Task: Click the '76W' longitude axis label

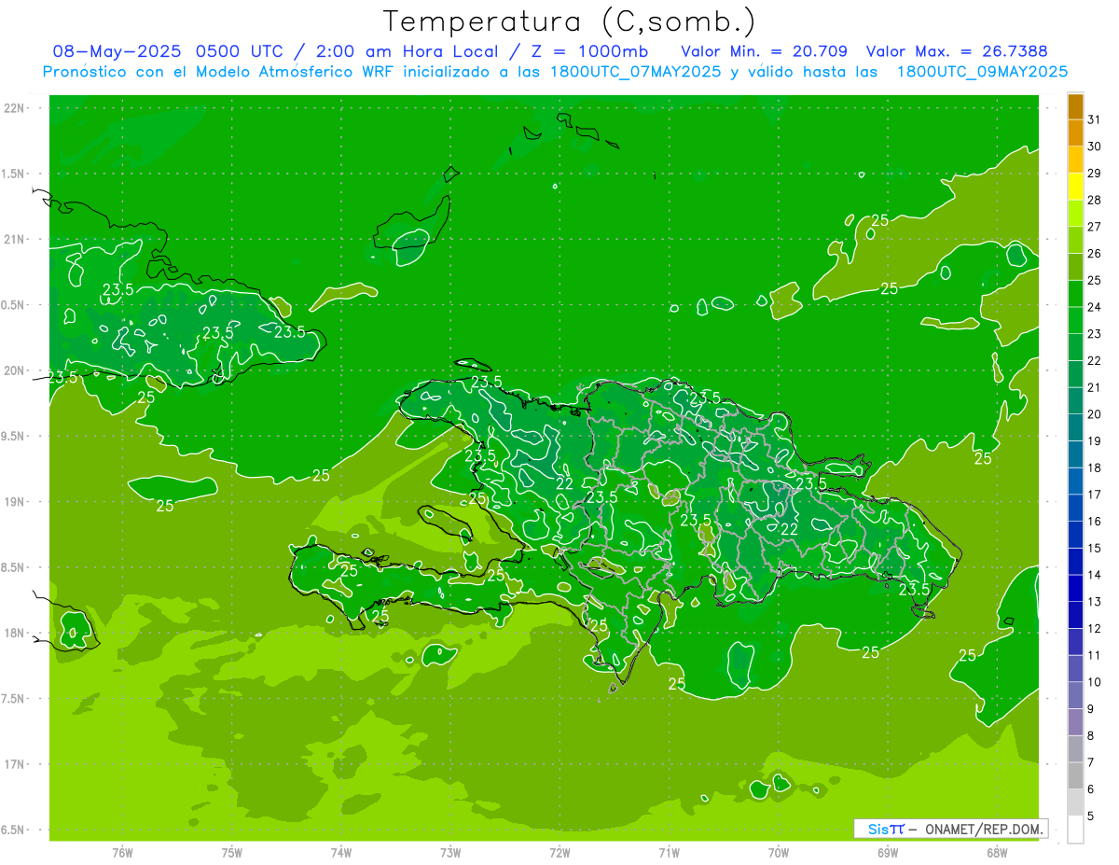Action: [x=123, y=853]
